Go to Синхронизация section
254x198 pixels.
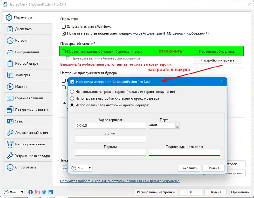28,52
